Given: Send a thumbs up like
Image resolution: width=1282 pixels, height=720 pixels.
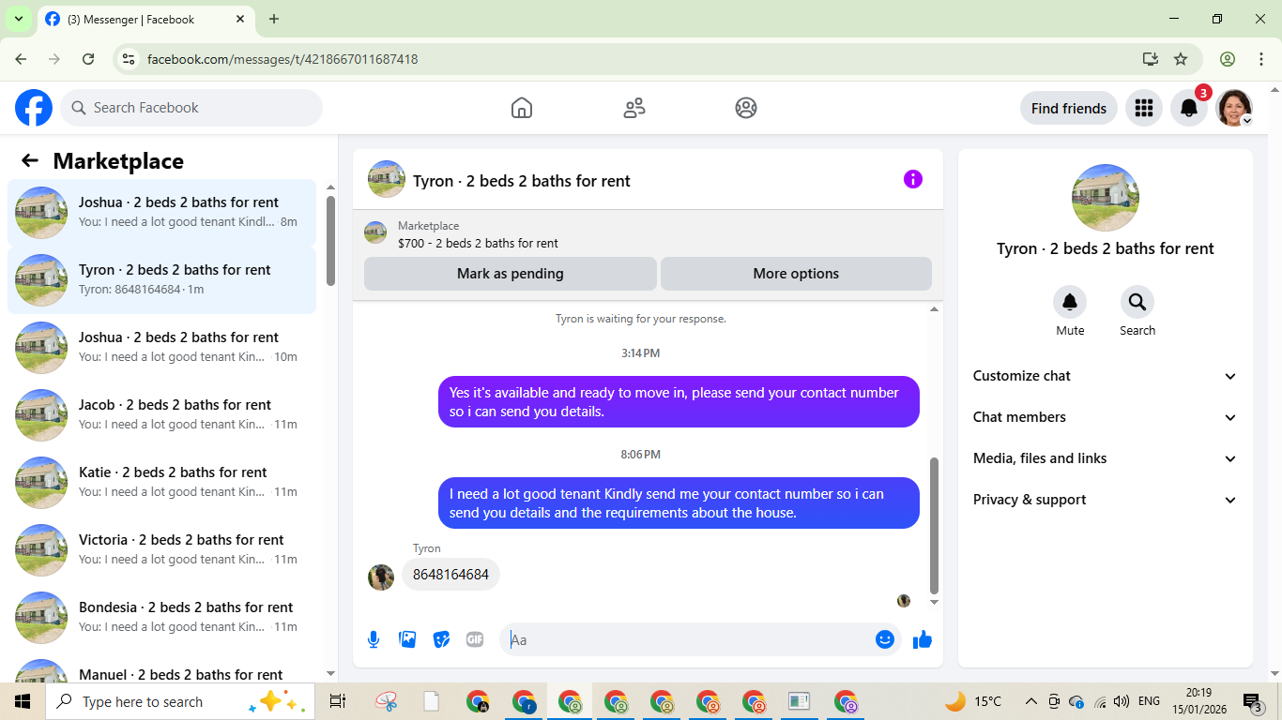Looking at the screenshot, I should coord(923,639).
